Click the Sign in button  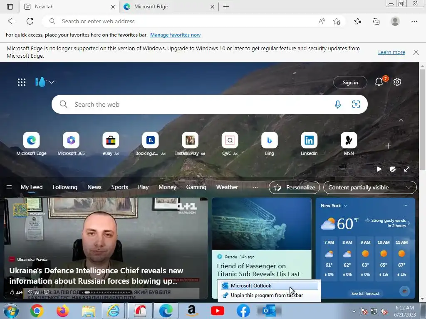[x=350, y=83]
